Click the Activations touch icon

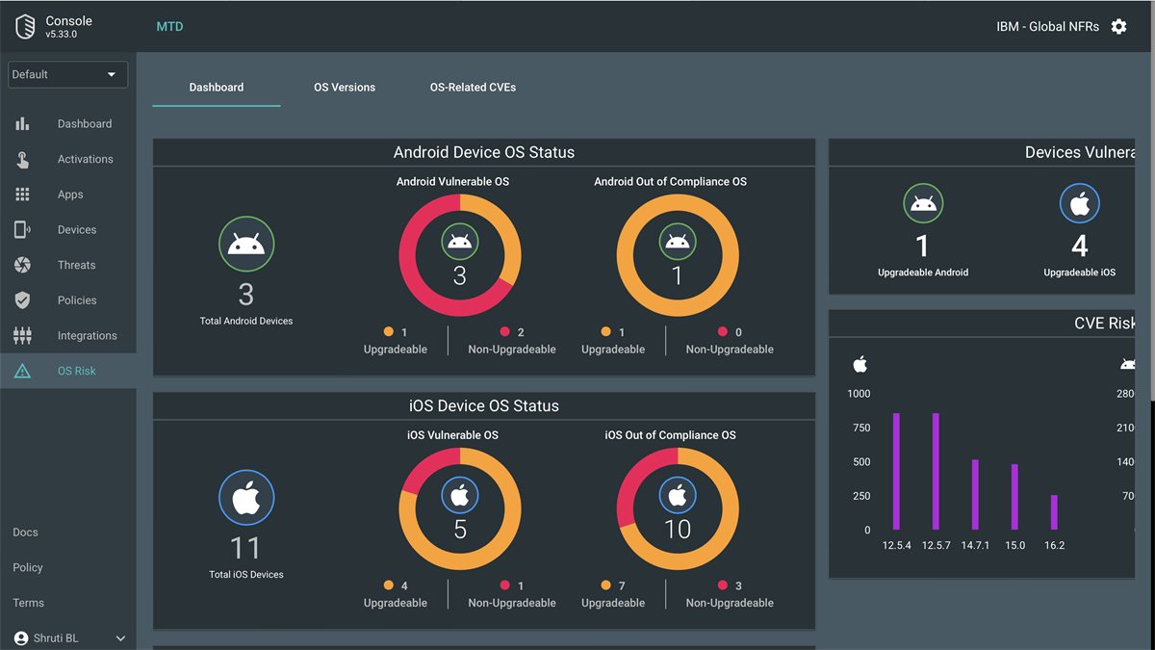point(22,159)
